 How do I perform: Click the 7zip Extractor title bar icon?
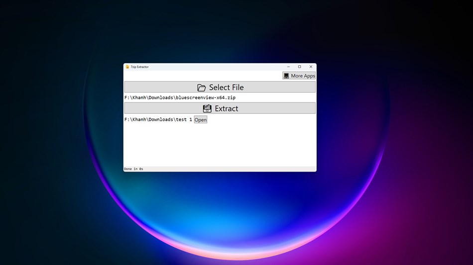point(127,67)
